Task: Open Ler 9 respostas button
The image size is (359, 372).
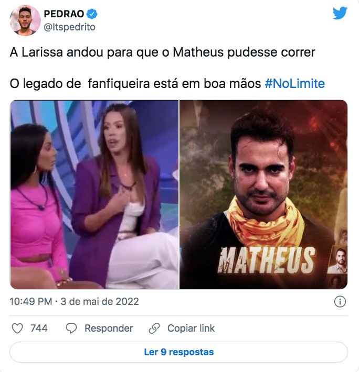Action: 178,352
